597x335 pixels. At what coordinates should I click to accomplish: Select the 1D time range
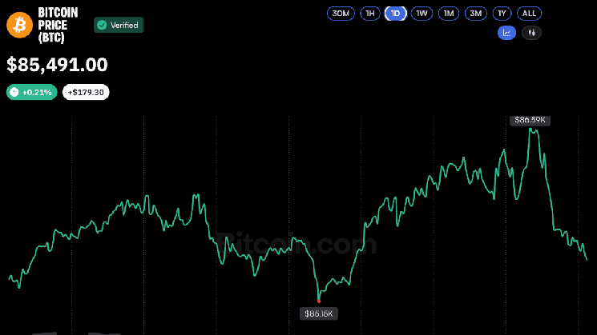(396, 14)
